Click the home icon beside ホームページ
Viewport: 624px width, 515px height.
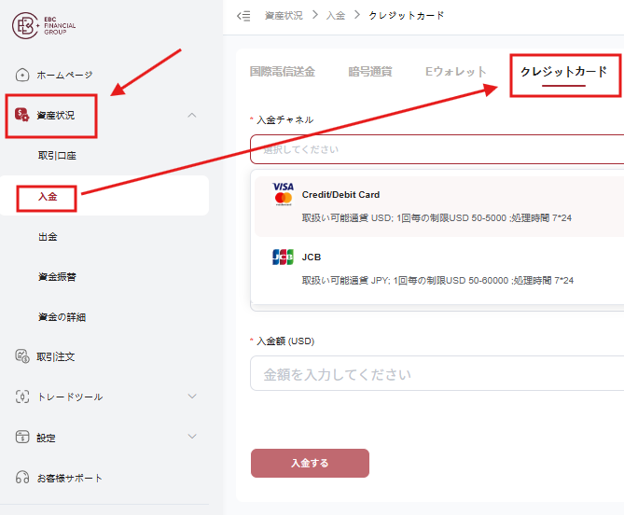(x=22, y=75)
